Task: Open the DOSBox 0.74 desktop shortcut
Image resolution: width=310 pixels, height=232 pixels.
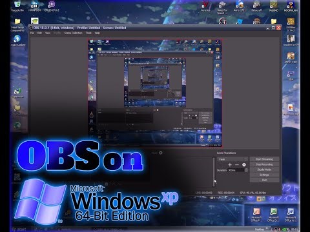Action: pos(291,25)
